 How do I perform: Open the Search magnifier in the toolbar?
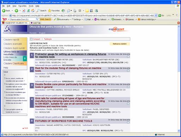(41, 11)
